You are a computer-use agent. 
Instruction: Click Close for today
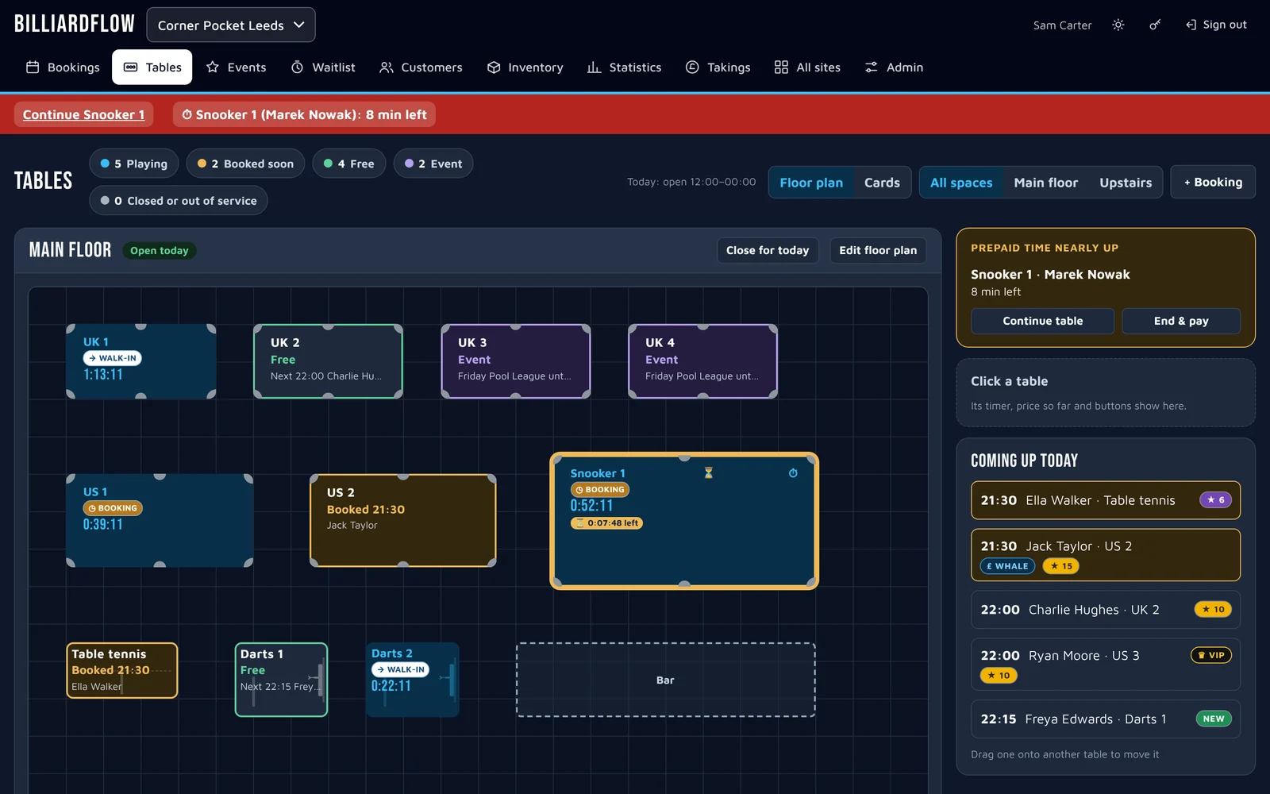(x=768, y=250)
